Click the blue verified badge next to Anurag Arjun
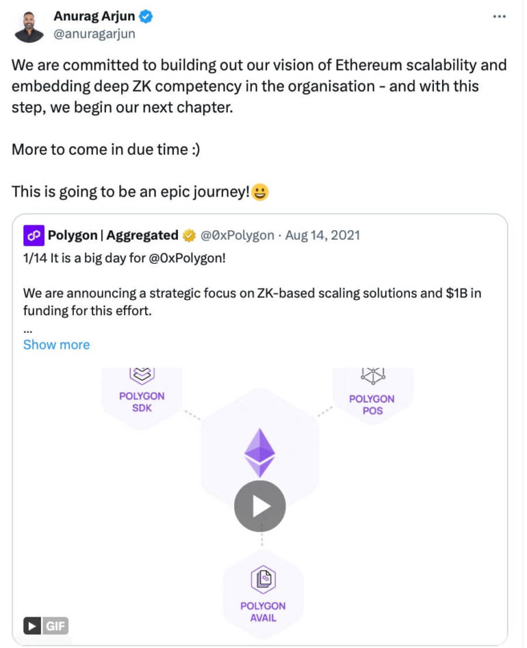The image size is (527, 648). (147, 16)
